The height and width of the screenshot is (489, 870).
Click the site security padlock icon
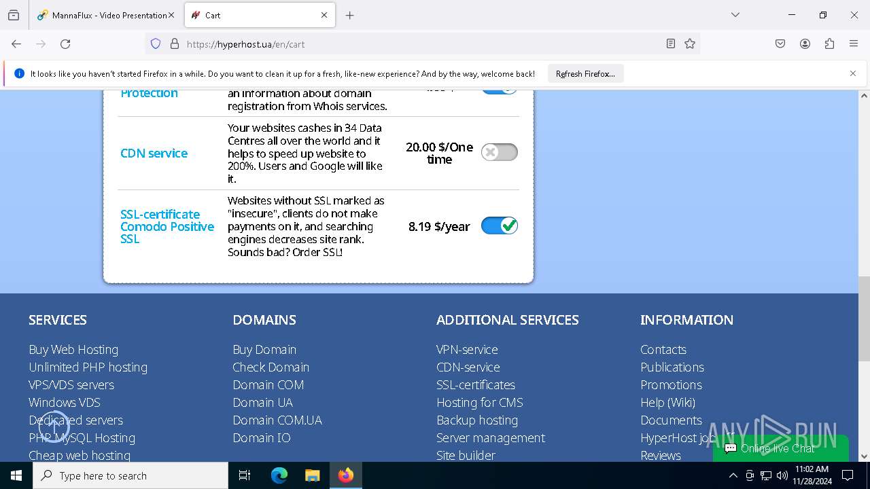coord(175,44)
